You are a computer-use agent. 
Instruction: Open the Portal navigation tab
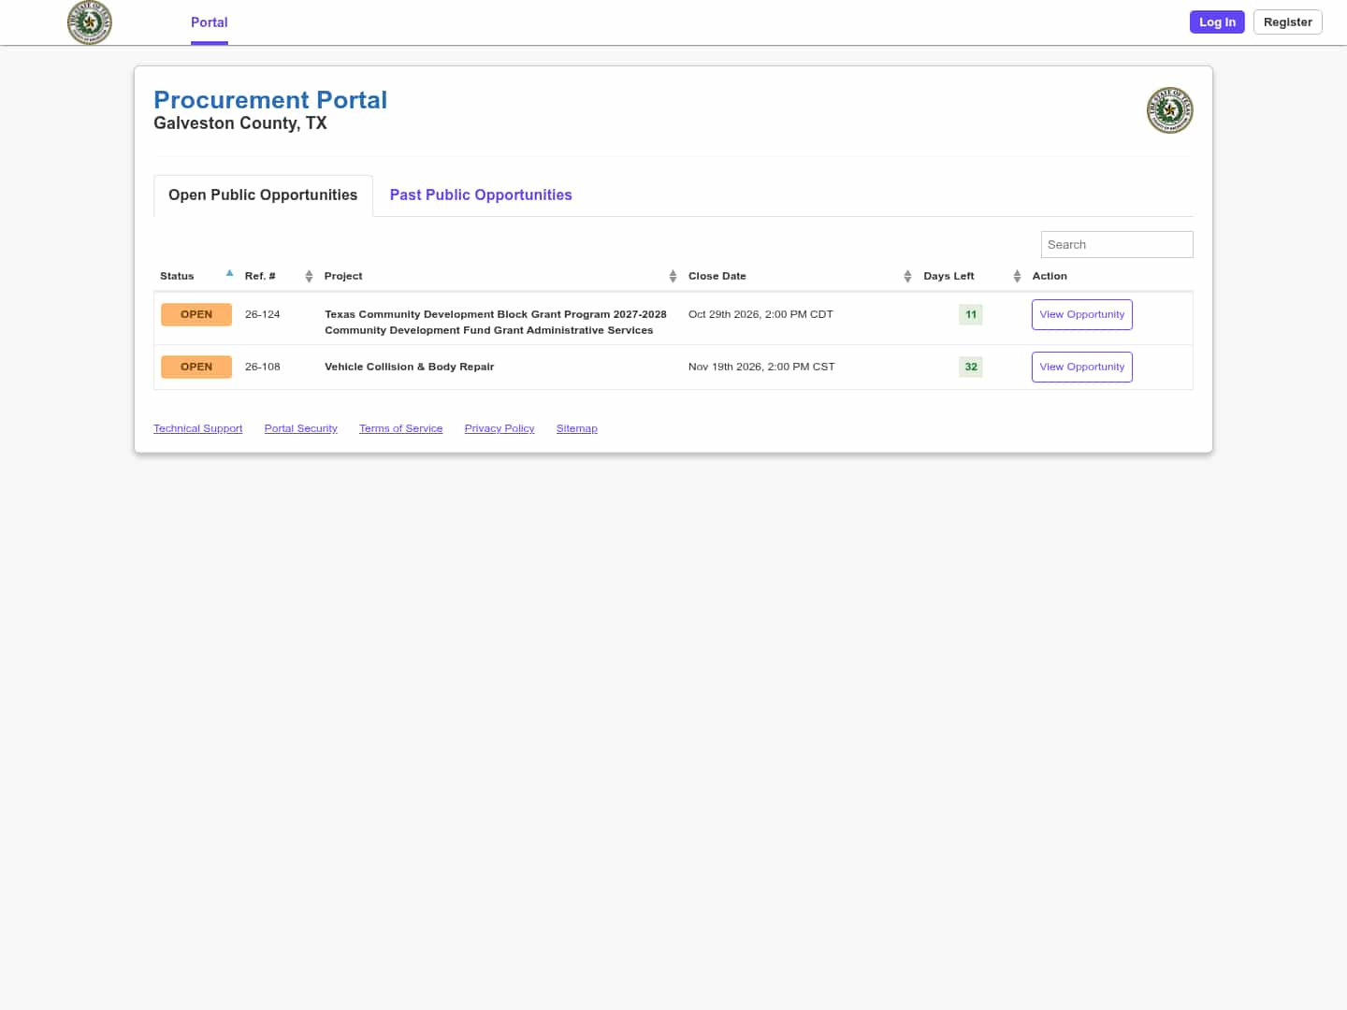point(210,22)
